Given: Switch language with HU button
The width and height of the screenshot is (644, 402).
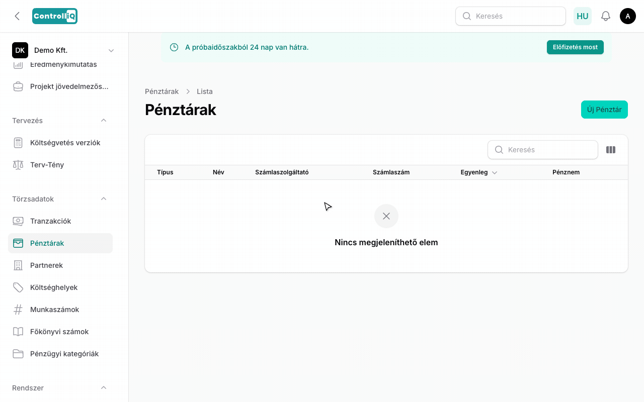Looking at the screenshot, I should (x=583, y=16).
